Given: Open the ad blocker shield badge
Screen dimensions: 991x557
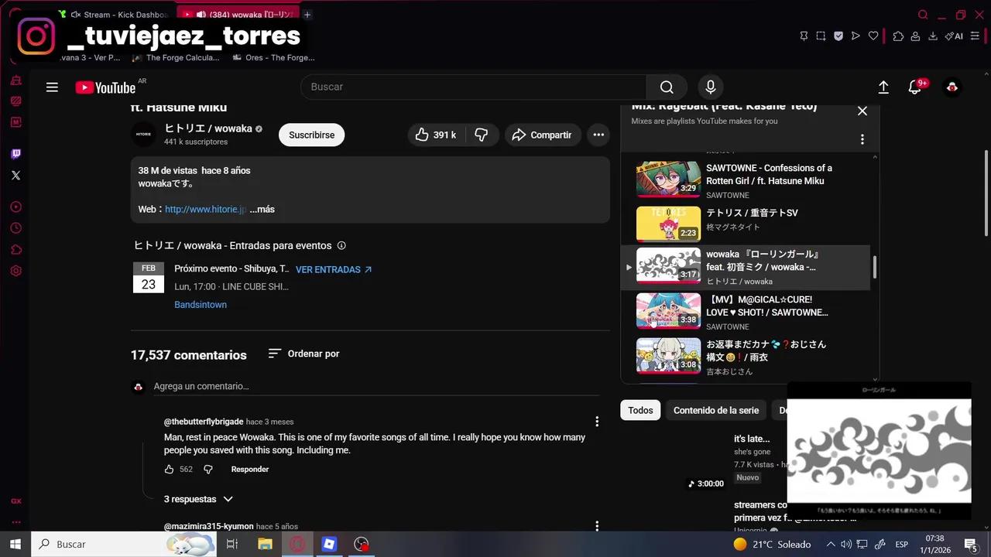Looking at the screenshot, I should coord(838,36).
